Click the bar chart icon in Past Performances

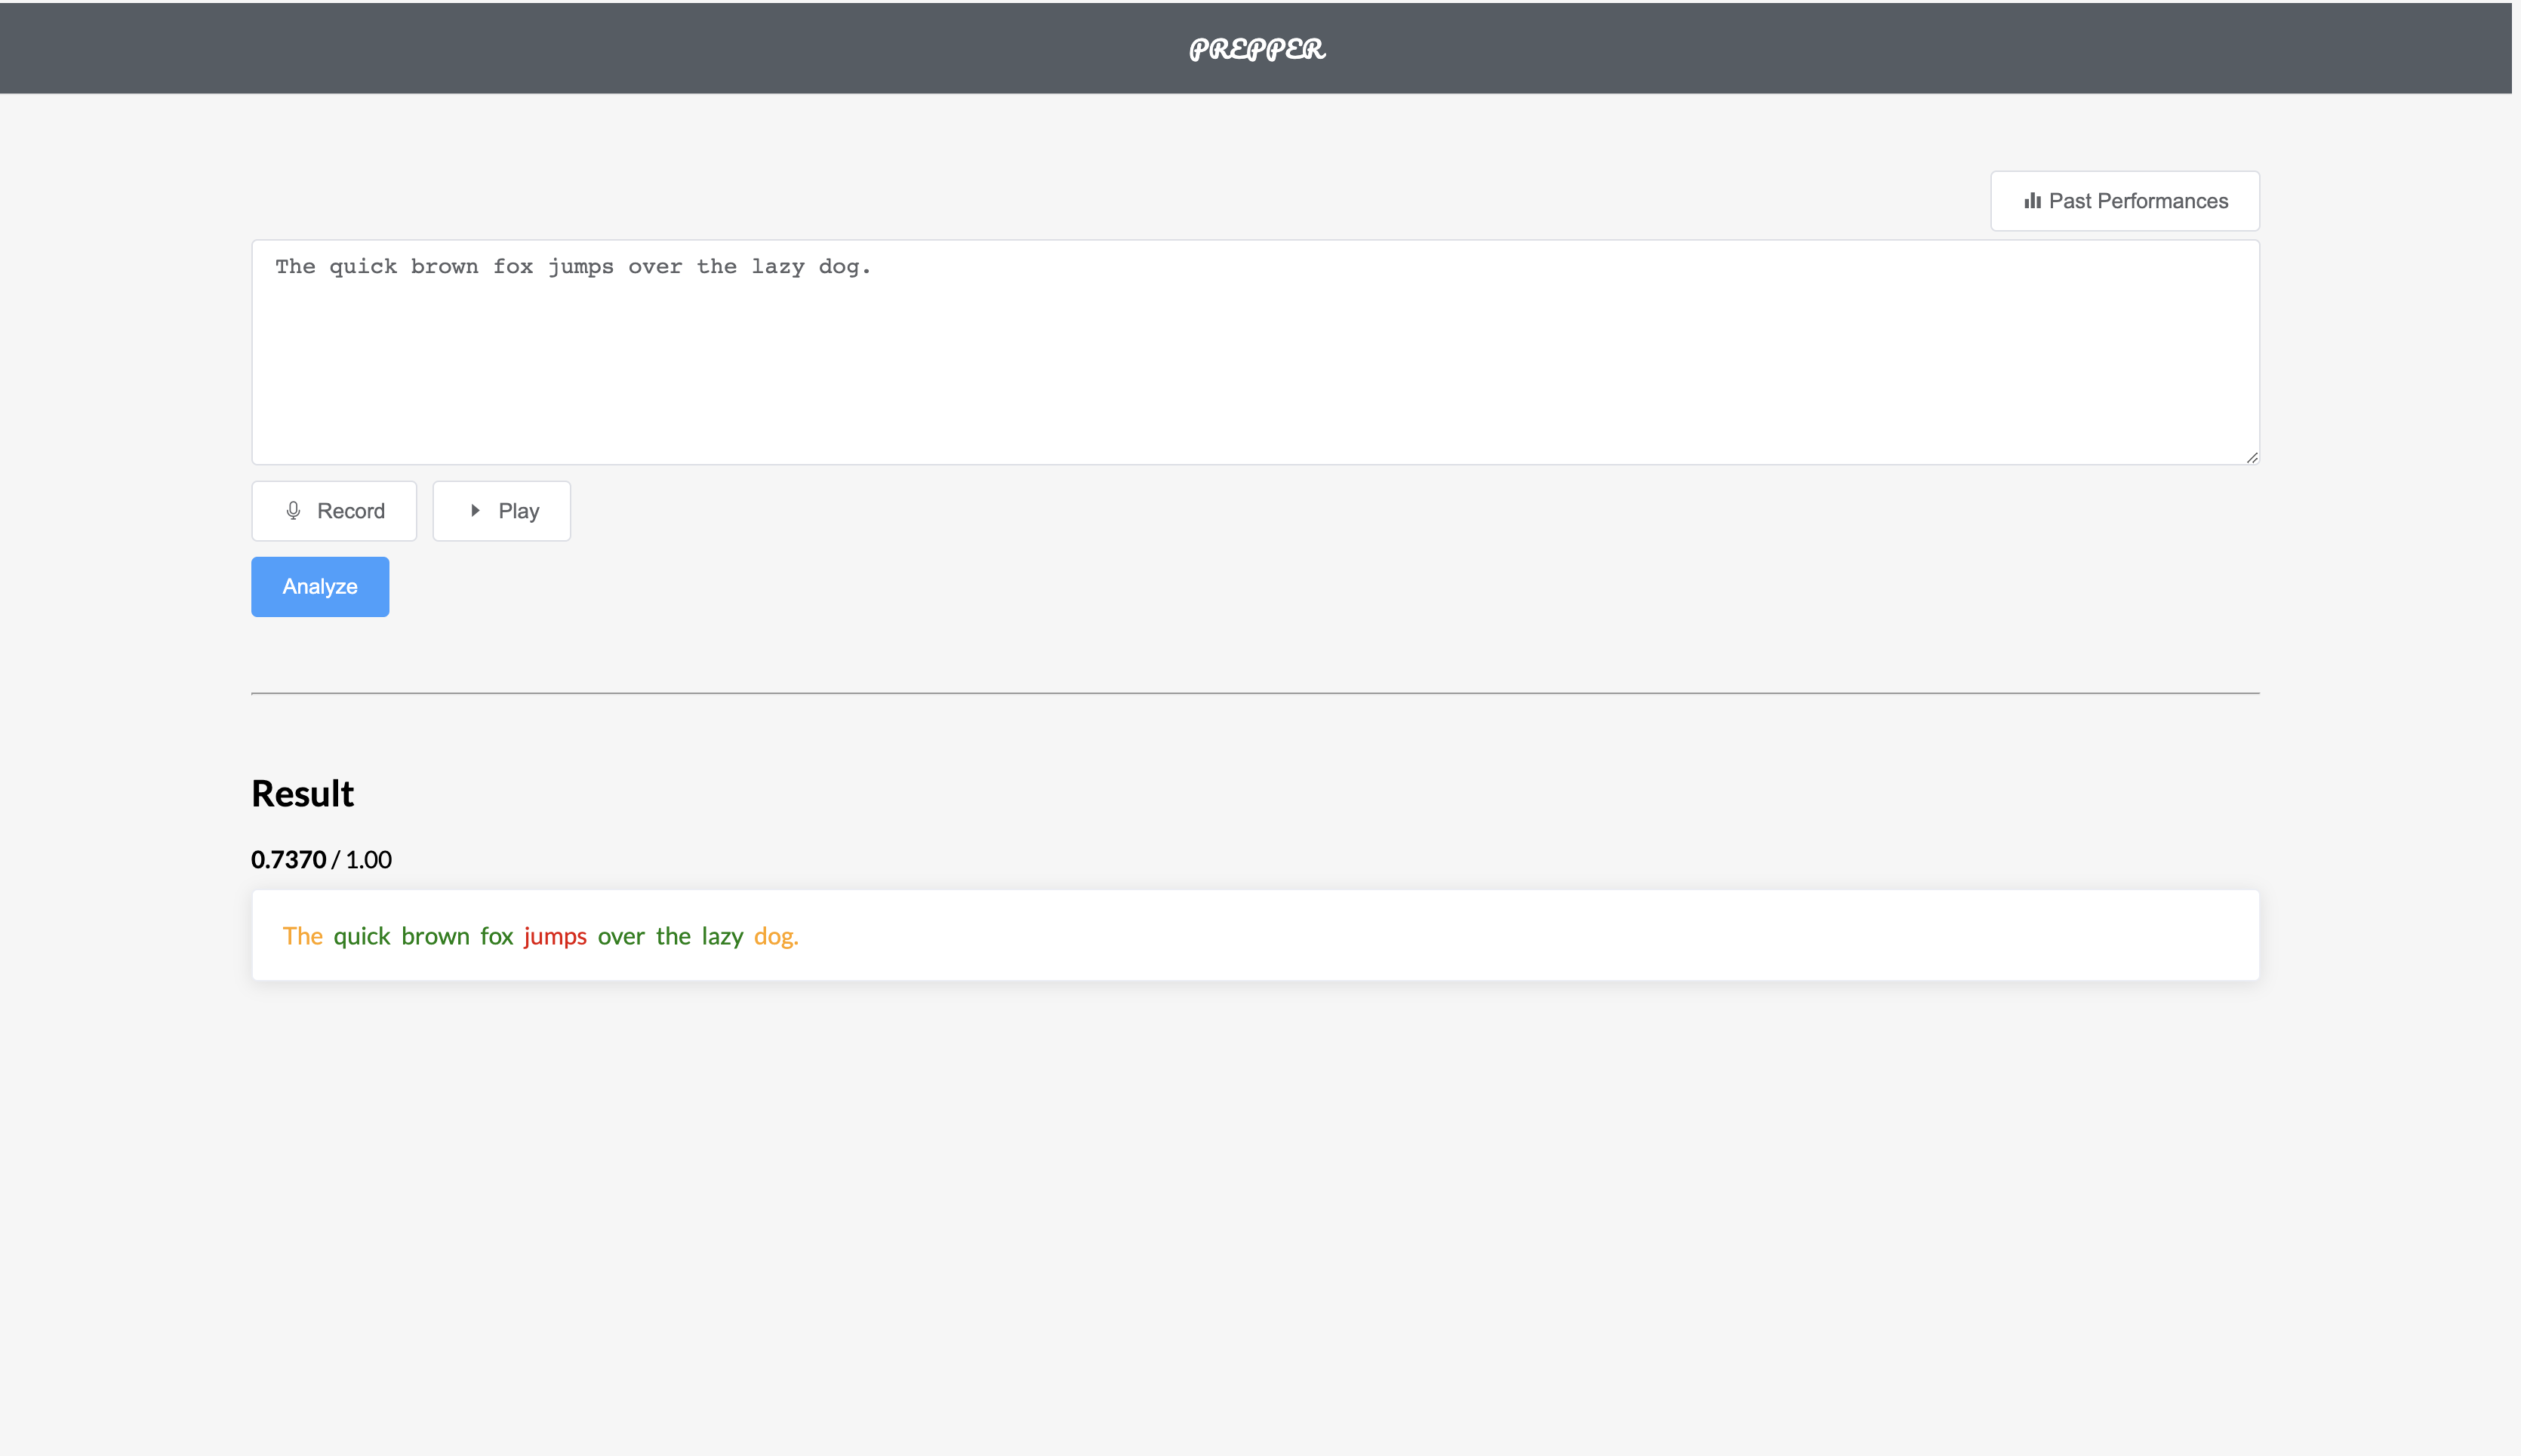(2032, 201)
